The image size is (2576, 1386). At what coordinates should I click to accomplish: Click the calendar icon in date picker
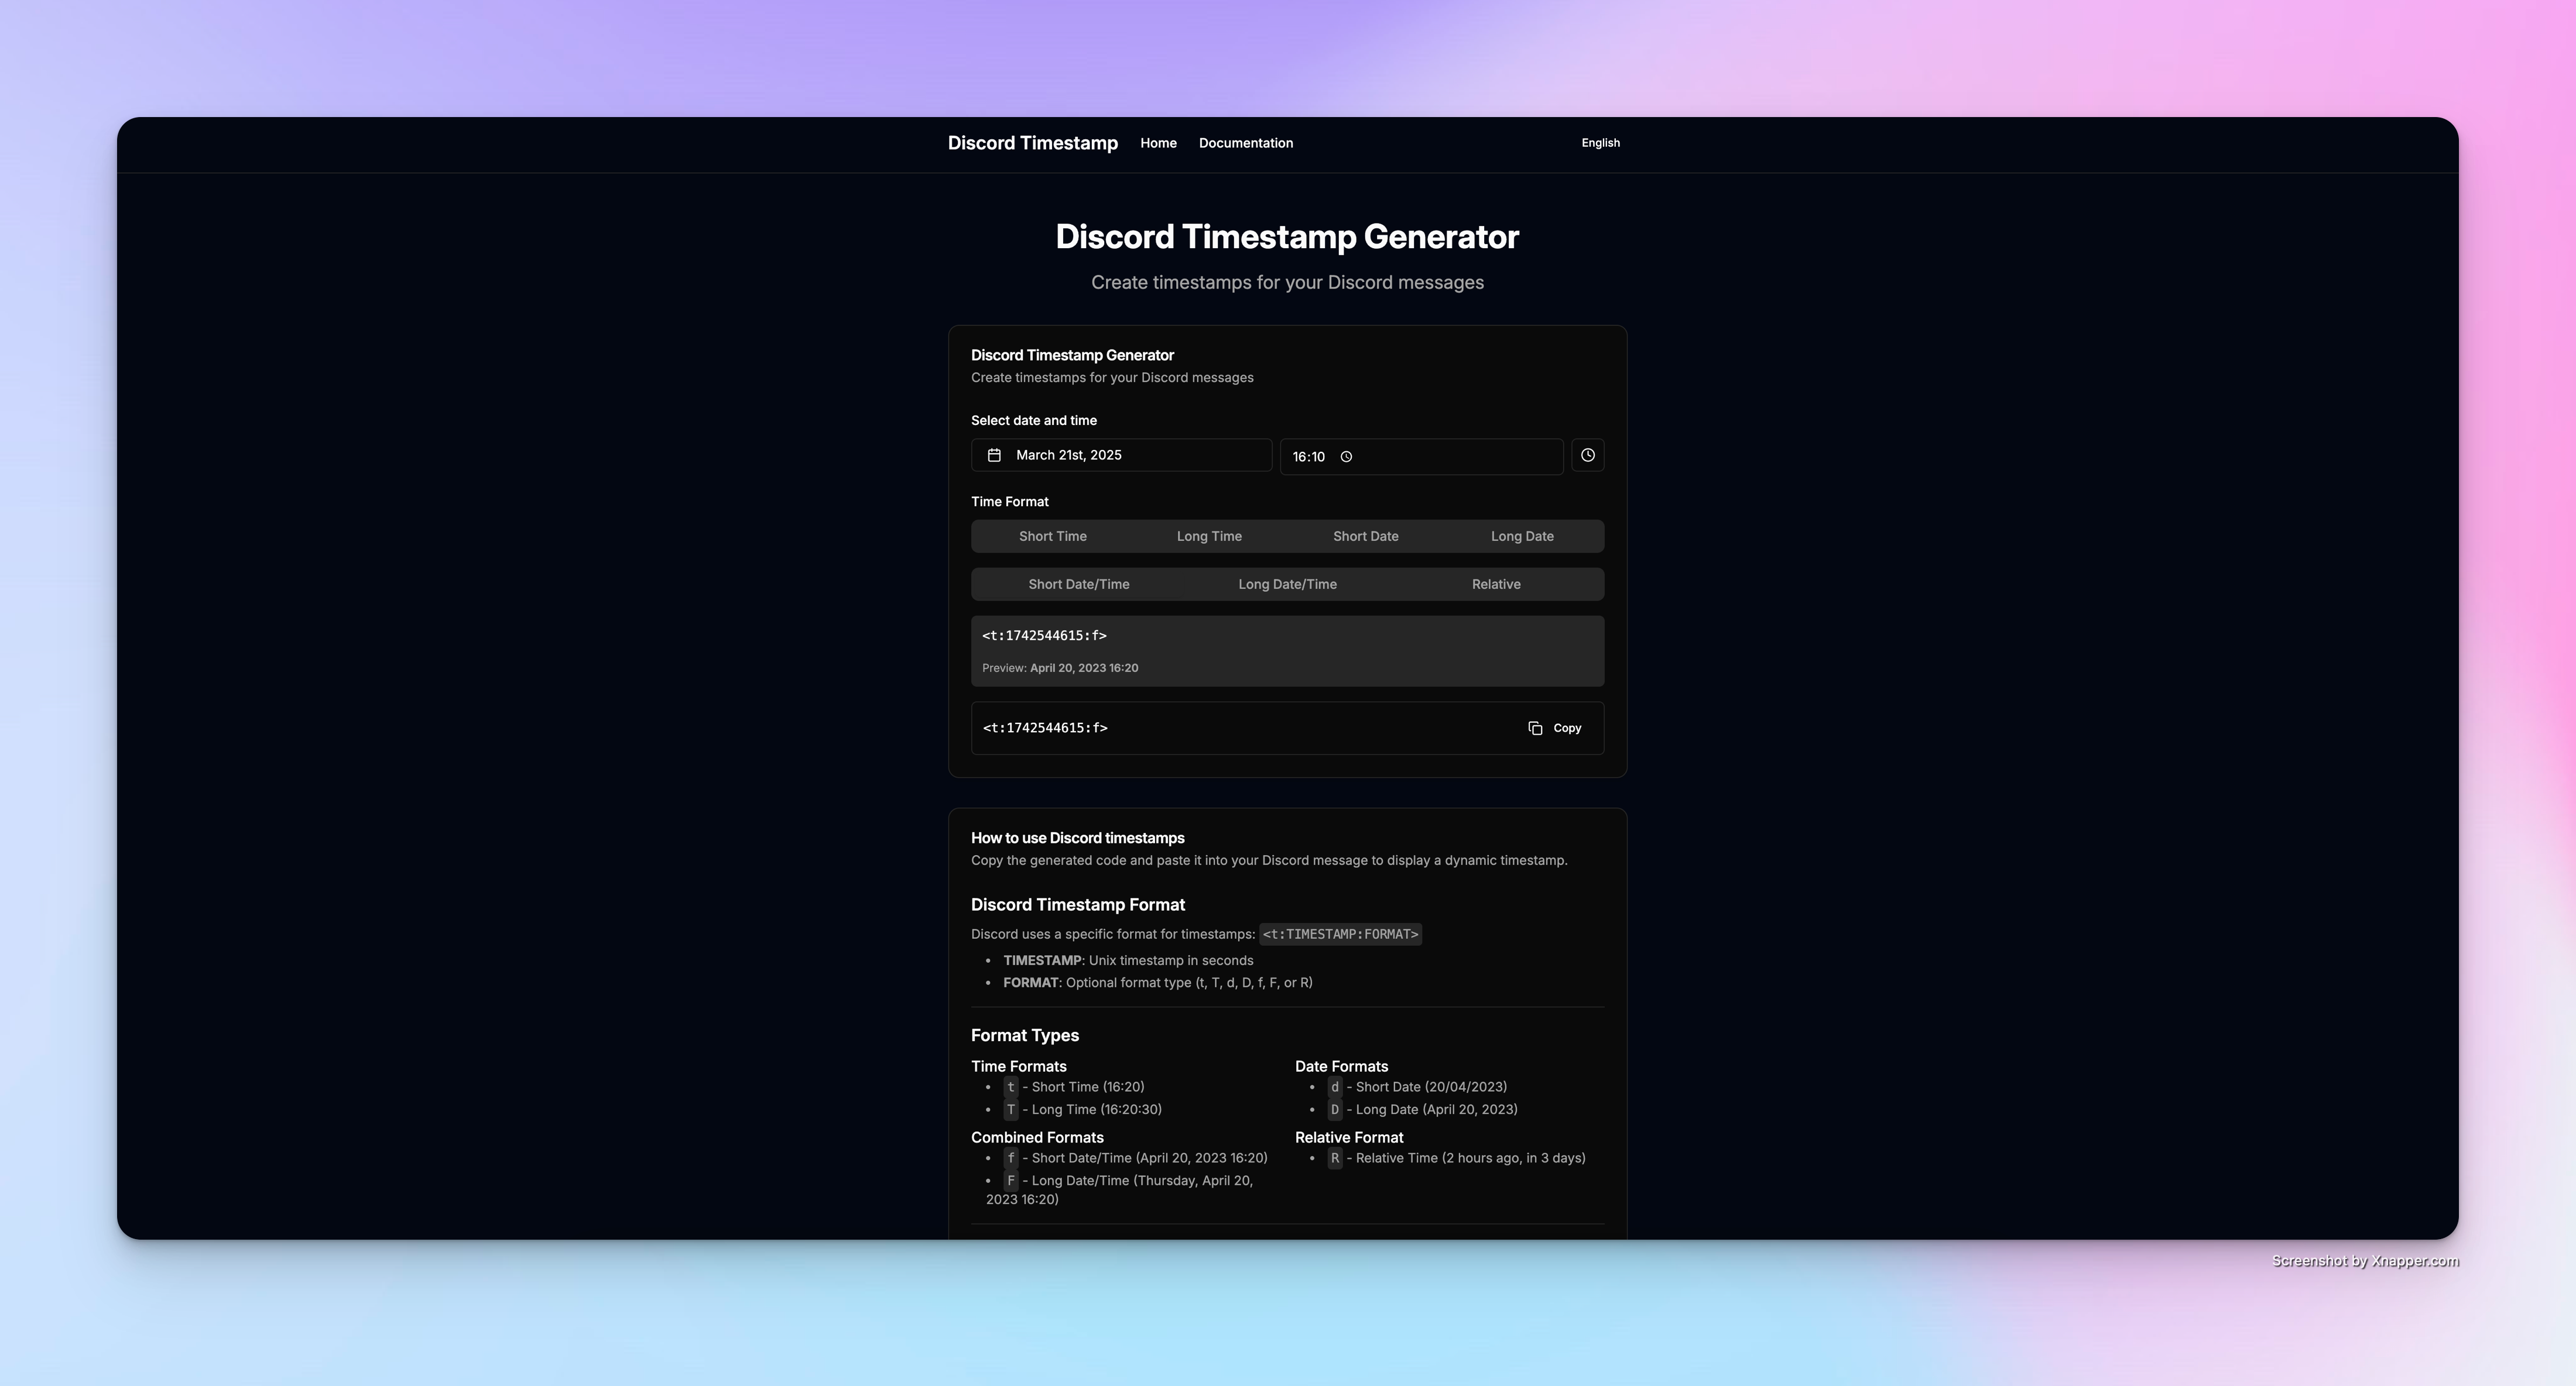point(994,455)
